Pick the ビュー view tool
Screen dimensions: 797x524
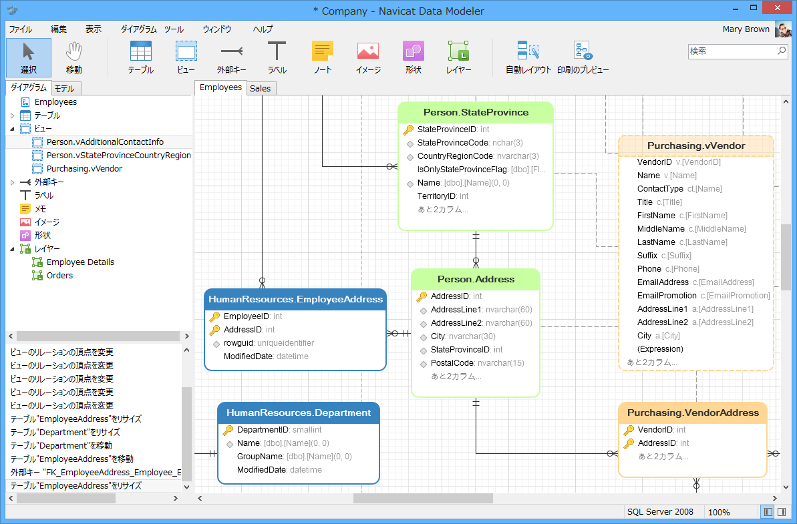pos(186,58)
